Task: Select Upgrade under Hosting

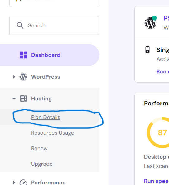Action: [x=42, y=164]
